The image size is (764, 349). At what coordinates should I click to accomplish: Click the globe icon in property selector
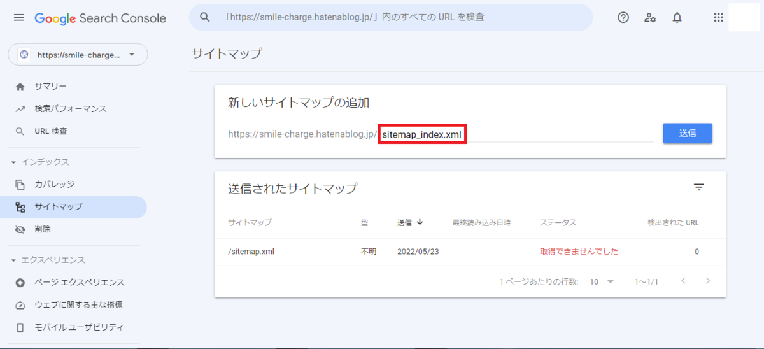[x=24, y=55]
